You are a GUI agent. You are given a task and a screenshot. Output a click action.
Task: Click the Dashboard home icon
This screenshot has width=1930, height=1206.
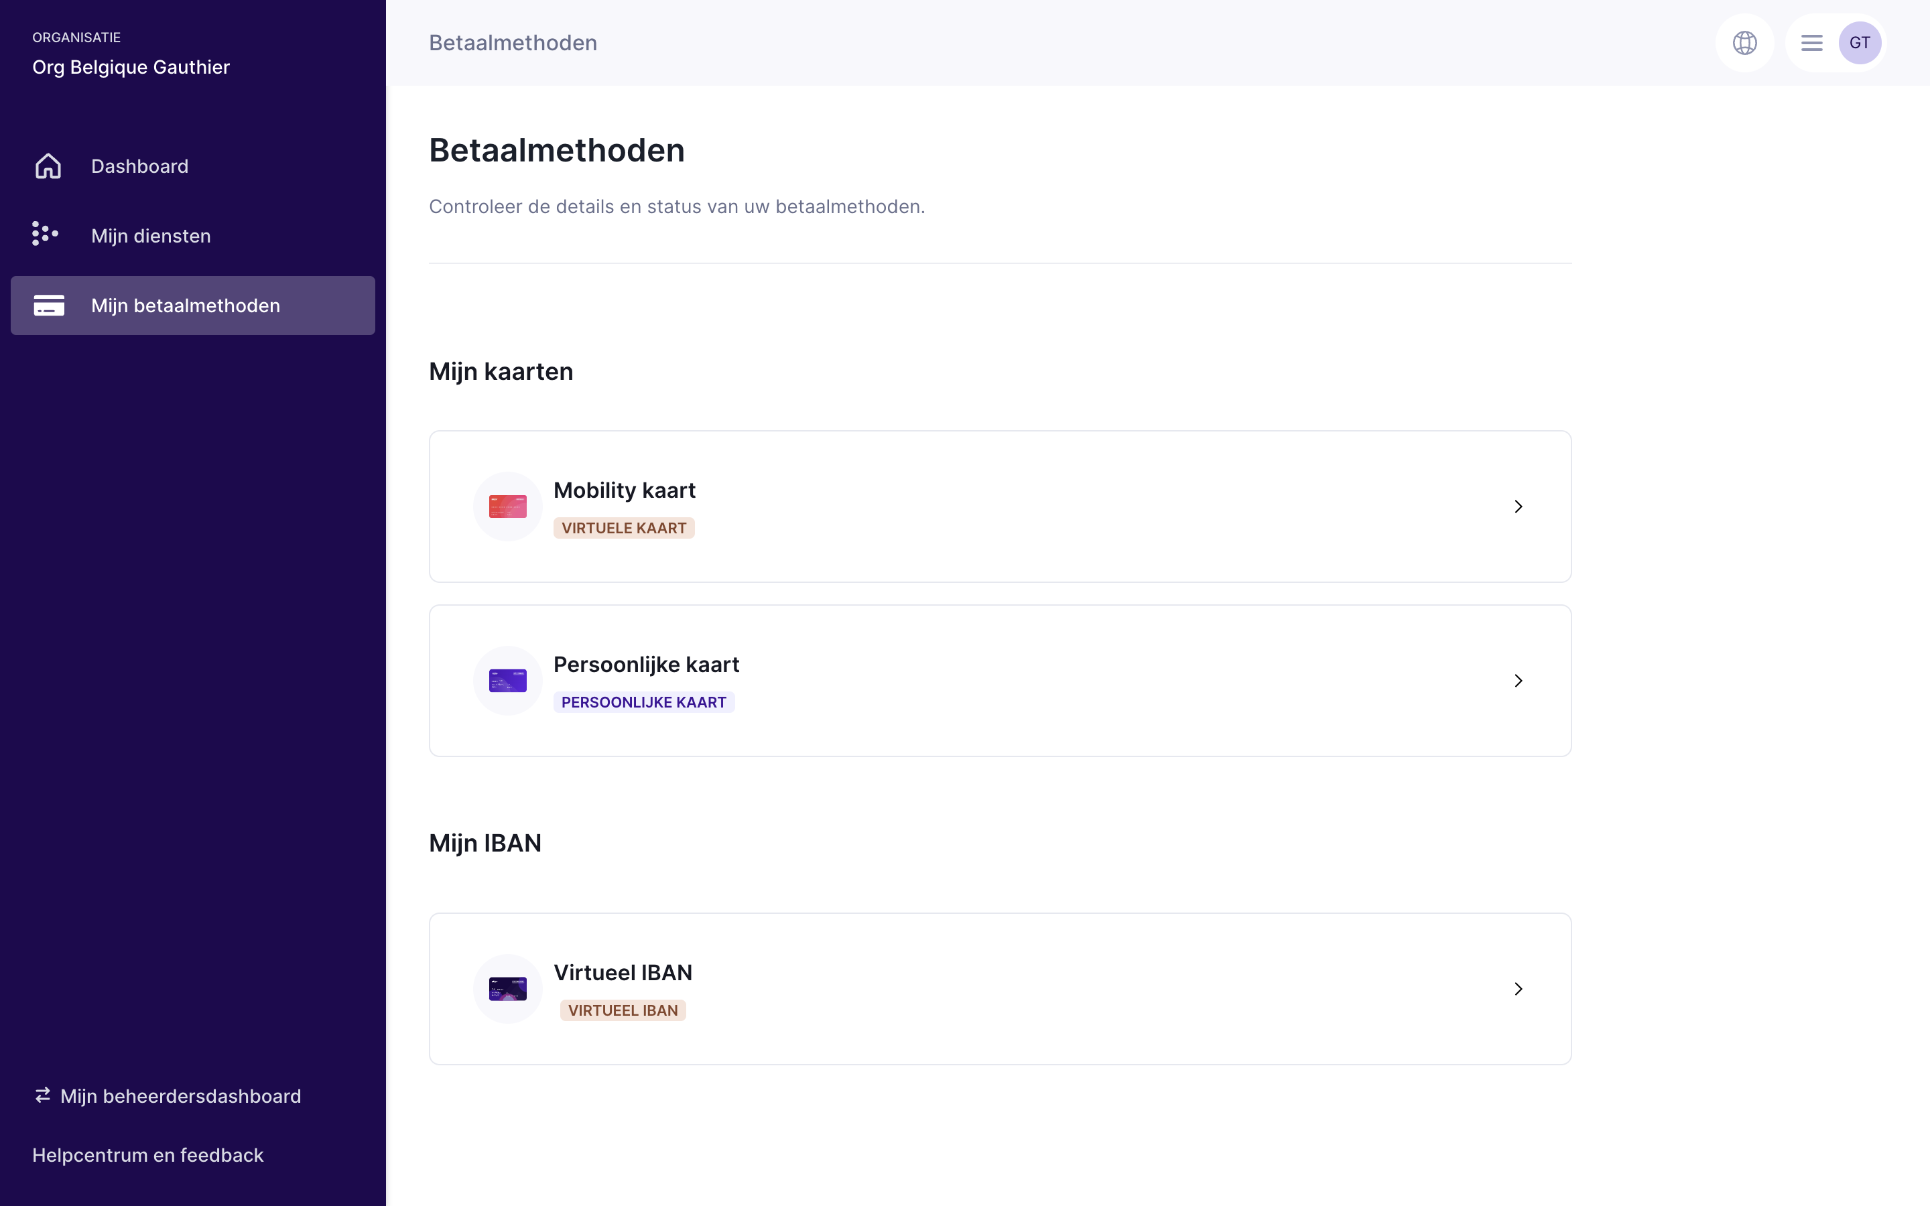[48, 166]
